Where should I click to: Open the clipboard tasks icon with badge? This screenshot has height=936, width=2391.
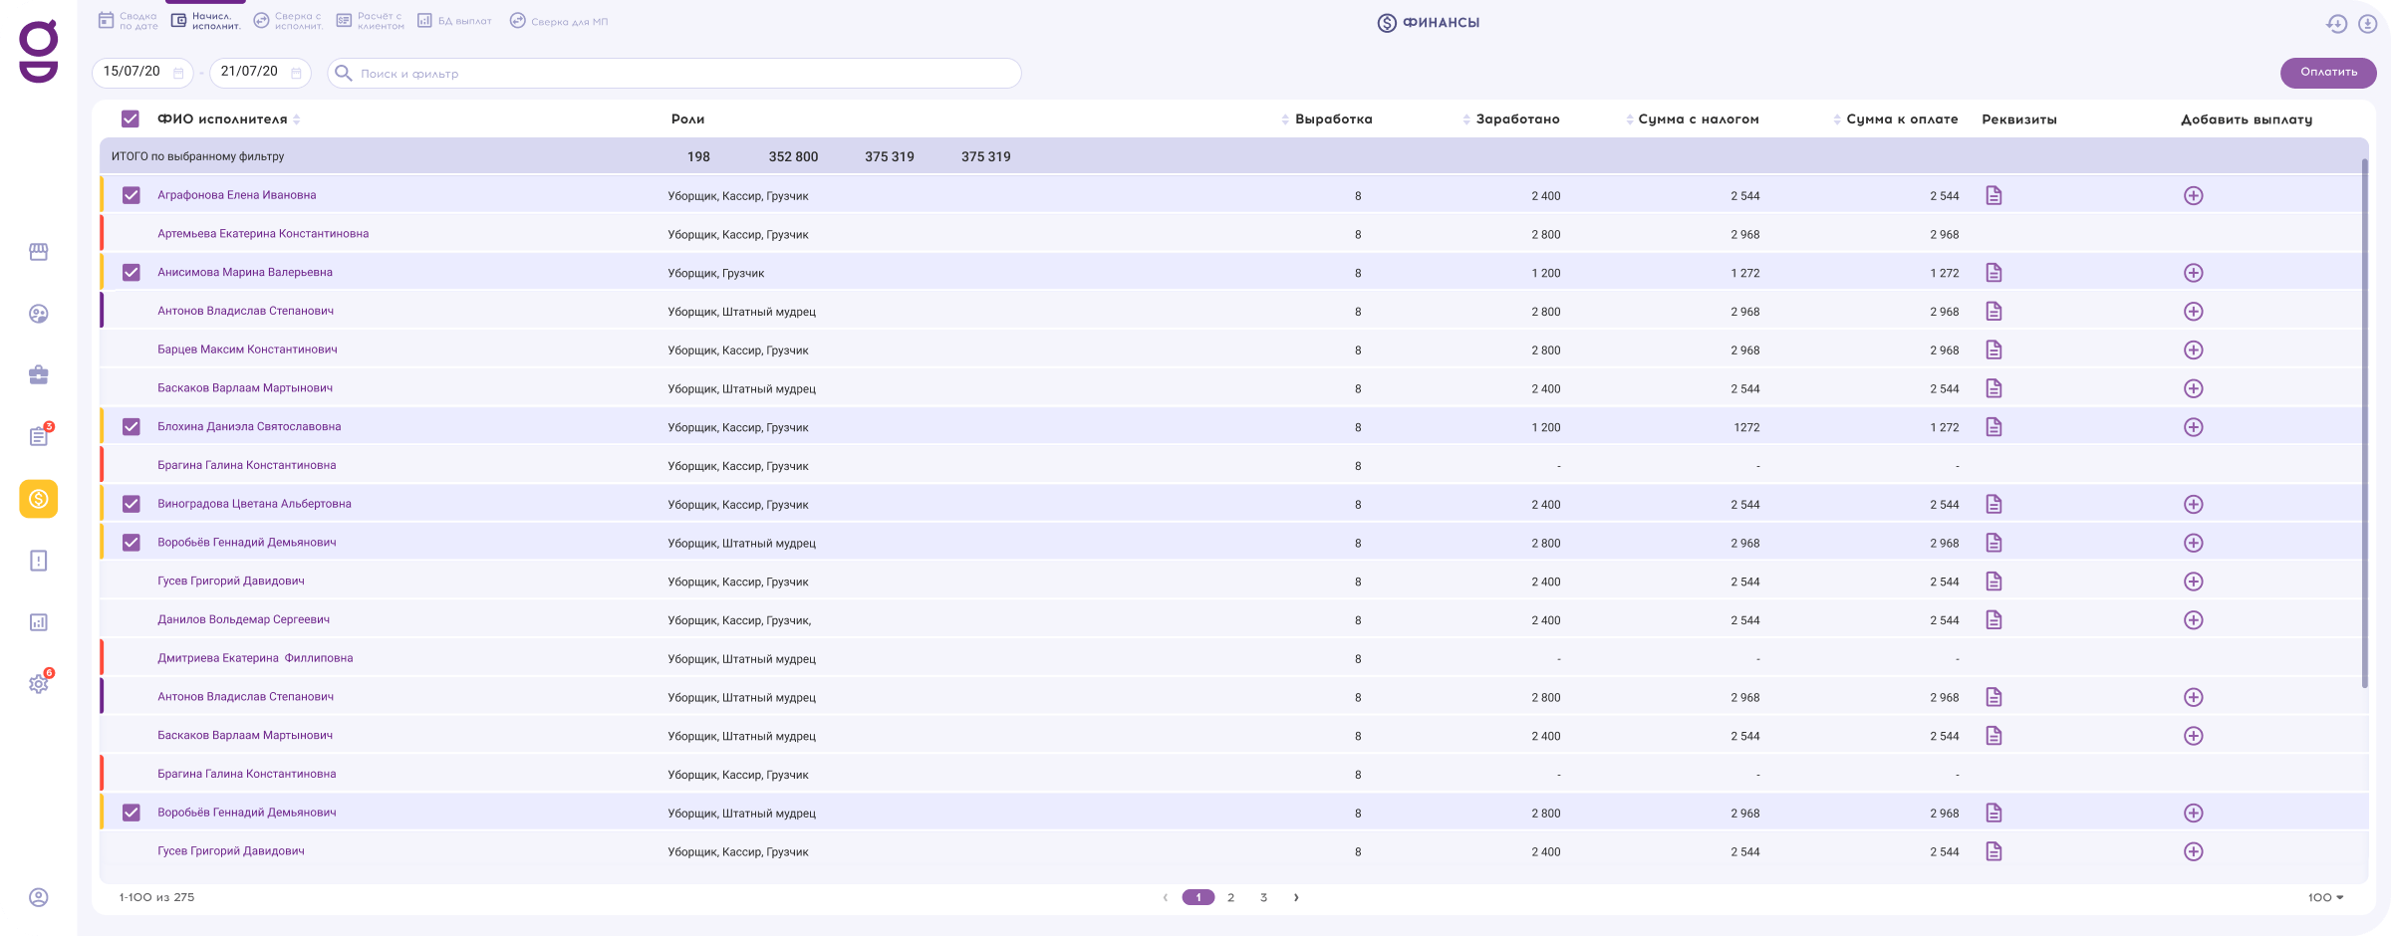click(x=38, y=437)
